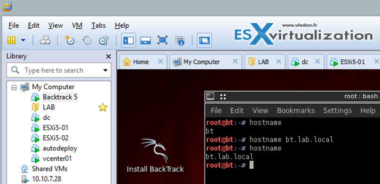
Task: Click the library search input field
Action: [x=59, y=70]
